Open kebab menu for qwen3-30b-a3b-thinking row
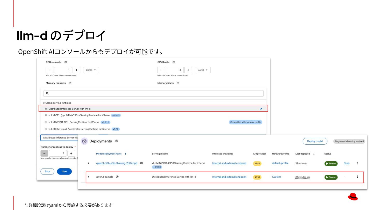Viewport: 373px width, 210px height. pos(357,163)
